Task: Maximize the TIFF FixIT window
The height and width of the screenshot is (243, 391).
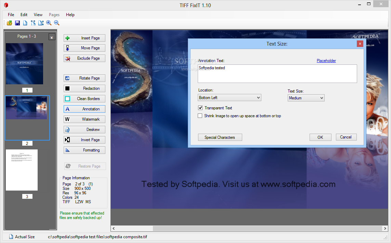Action: click(369, 4)
